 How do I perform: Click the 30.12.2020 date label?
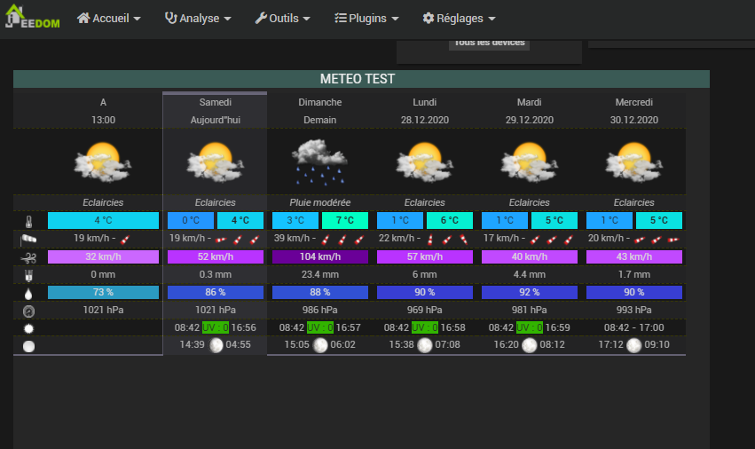tap(634, 120)
